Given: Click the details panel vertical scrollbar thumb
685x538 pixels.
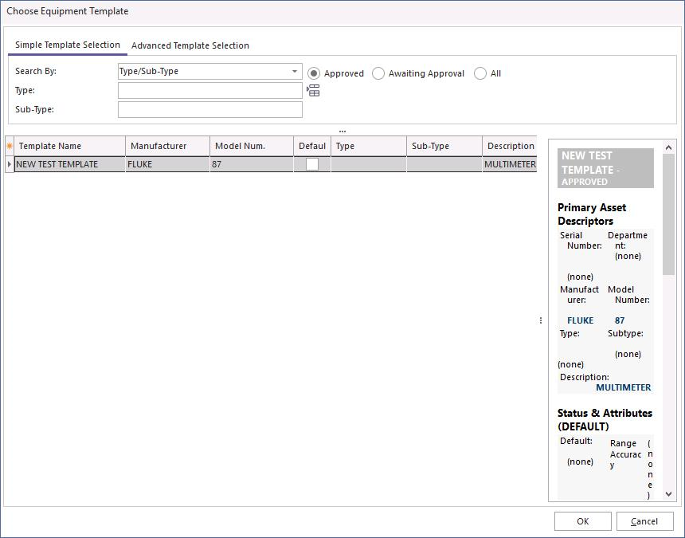Looking at the screenshot, I should click(668, 215).
